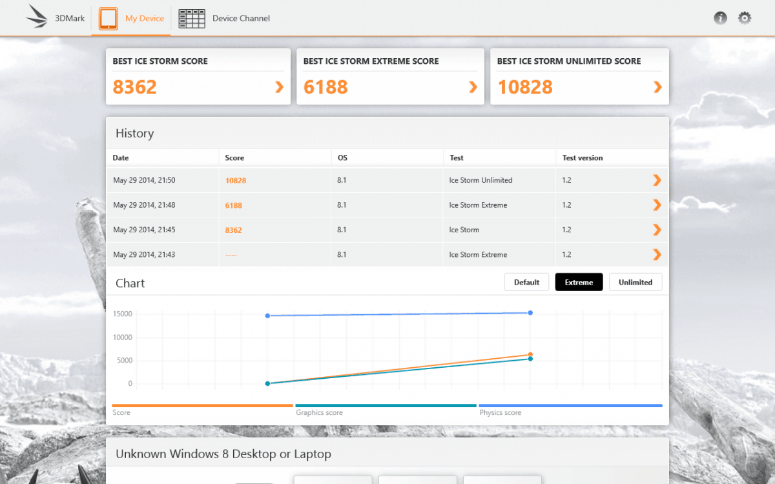Select the Extreme chart button
Viewport: 775px width, 484px height.
(579, 282)
